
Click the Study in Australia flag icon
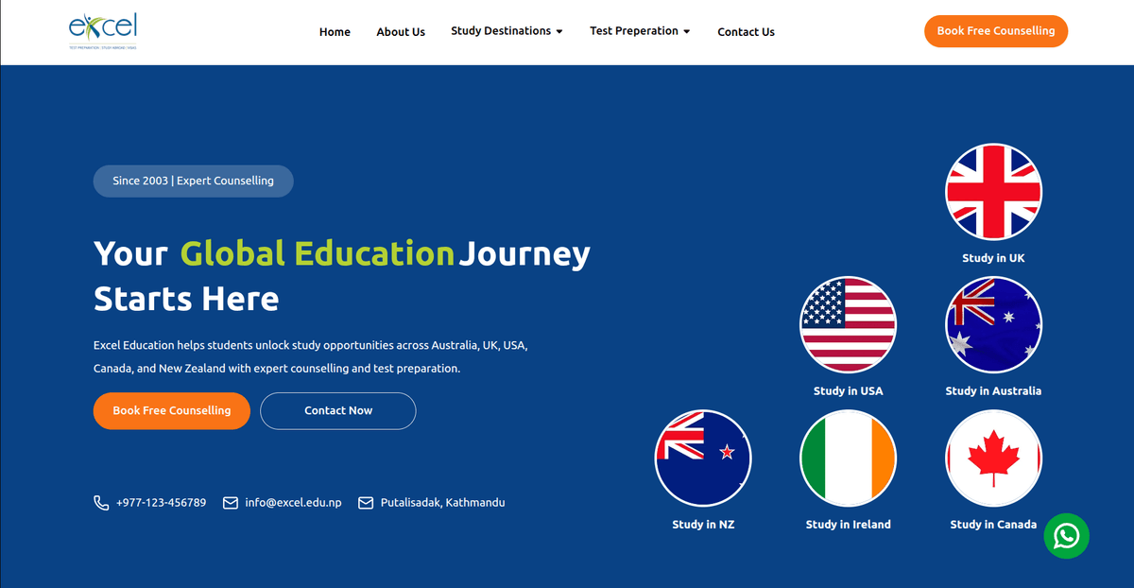click(993, 325)
